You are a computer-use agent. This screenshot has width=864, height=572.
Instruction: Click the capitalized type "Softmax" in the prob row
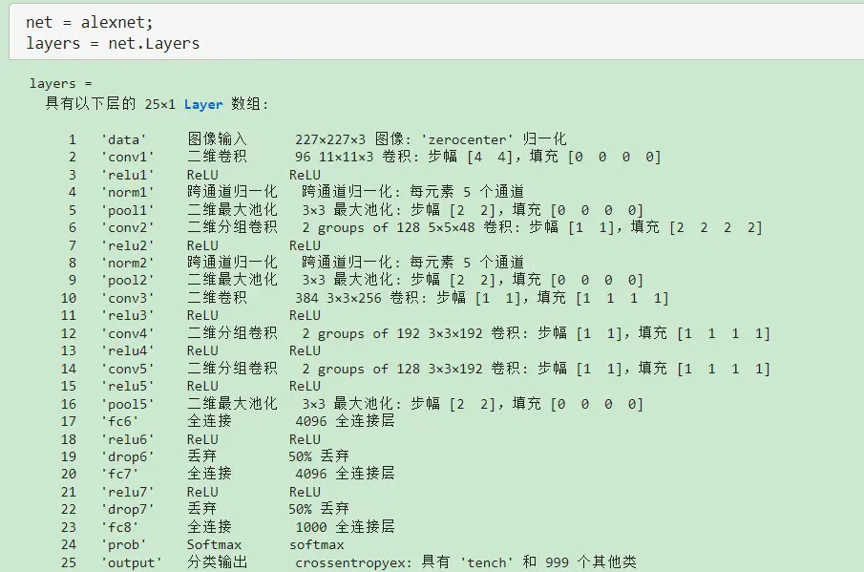[x=214, y=544]
